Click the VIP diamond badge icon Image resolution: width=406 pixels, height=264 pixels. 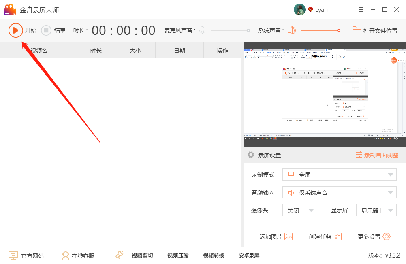(310, 10)
